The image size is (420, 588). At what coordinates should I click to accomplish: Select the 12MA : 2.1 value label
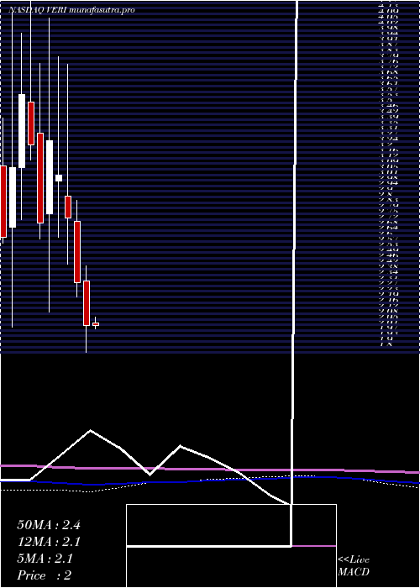(x=49, y=542)
